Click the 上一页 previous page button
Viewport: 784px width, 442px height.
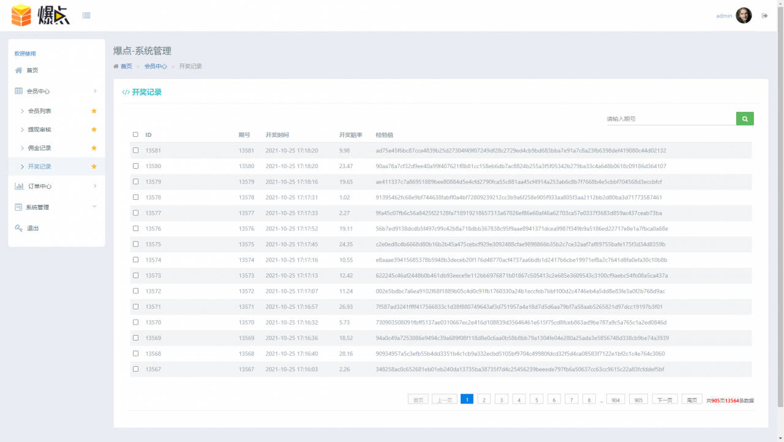445,399
